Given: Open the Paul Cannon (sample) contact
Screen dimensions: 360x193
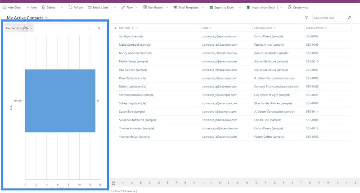Looking at the screenshot, I should [x=133, y=70].
